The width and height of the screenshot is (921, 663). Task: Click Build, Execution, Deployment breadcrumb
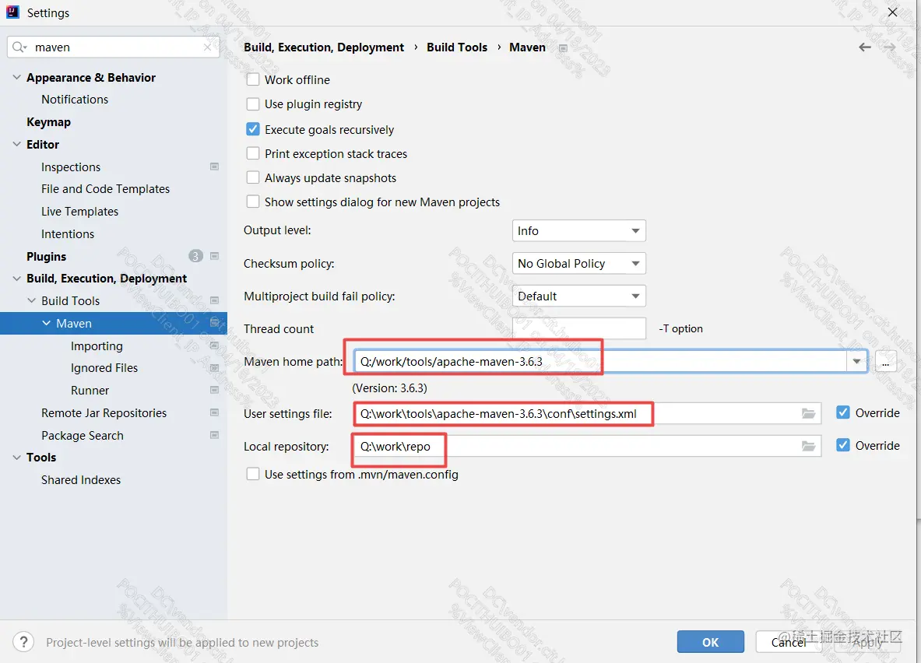tap(324, 47)
